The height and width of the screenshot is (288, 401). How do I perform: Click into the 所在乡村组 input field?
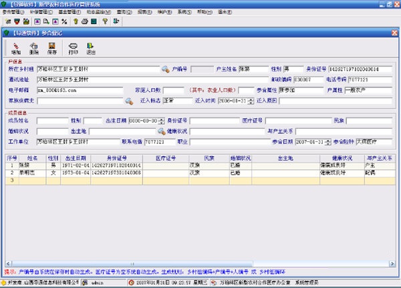click(x=98, y=69)
